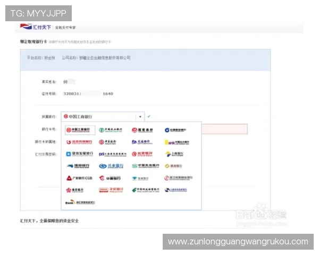Select 中国工商银行 in the bank grid
Image resolution: width=319 pixels, height=255 pixels.
pyautogui.click(x=80, y=130)
